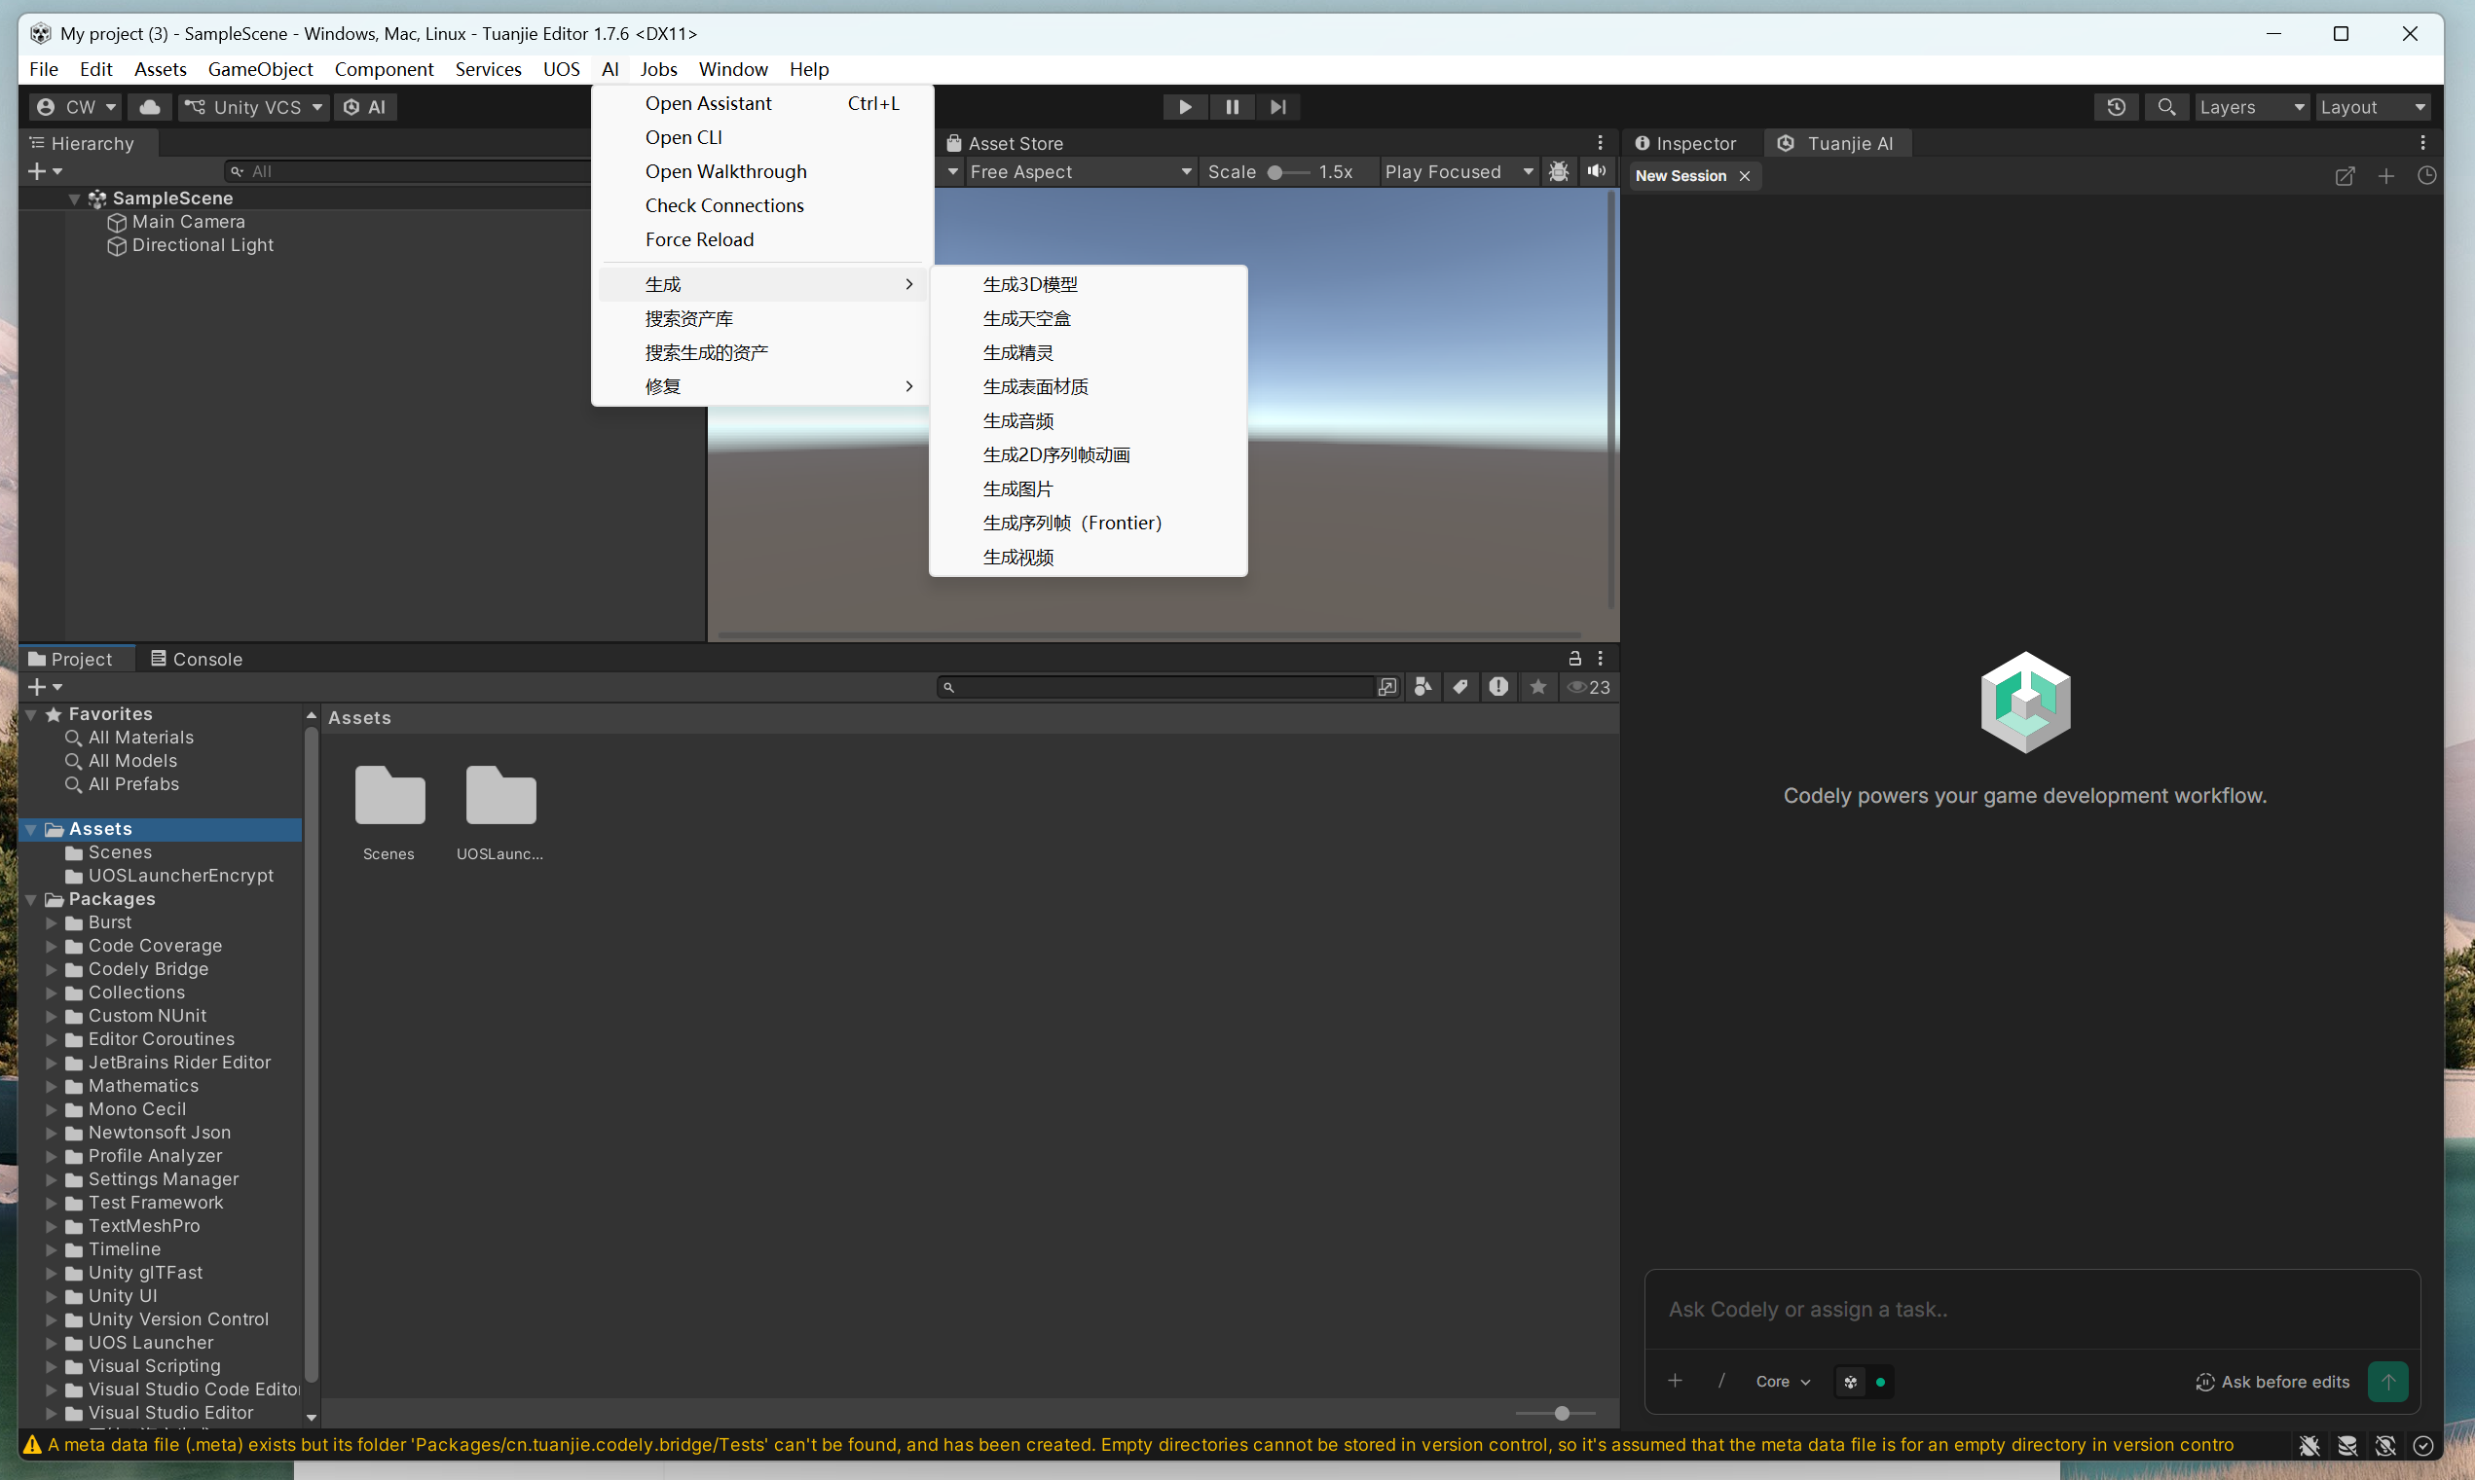This screenshot has width=2475, height=1480.
Task: Start a new AI session with plus
Action: (2386, 176)
